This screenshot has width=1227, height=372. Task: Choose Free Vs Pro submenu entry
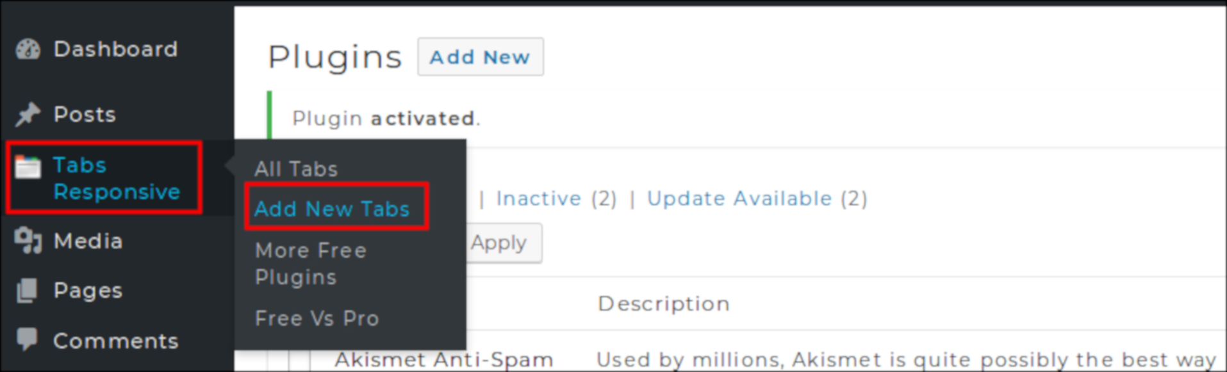click(317, 318)
